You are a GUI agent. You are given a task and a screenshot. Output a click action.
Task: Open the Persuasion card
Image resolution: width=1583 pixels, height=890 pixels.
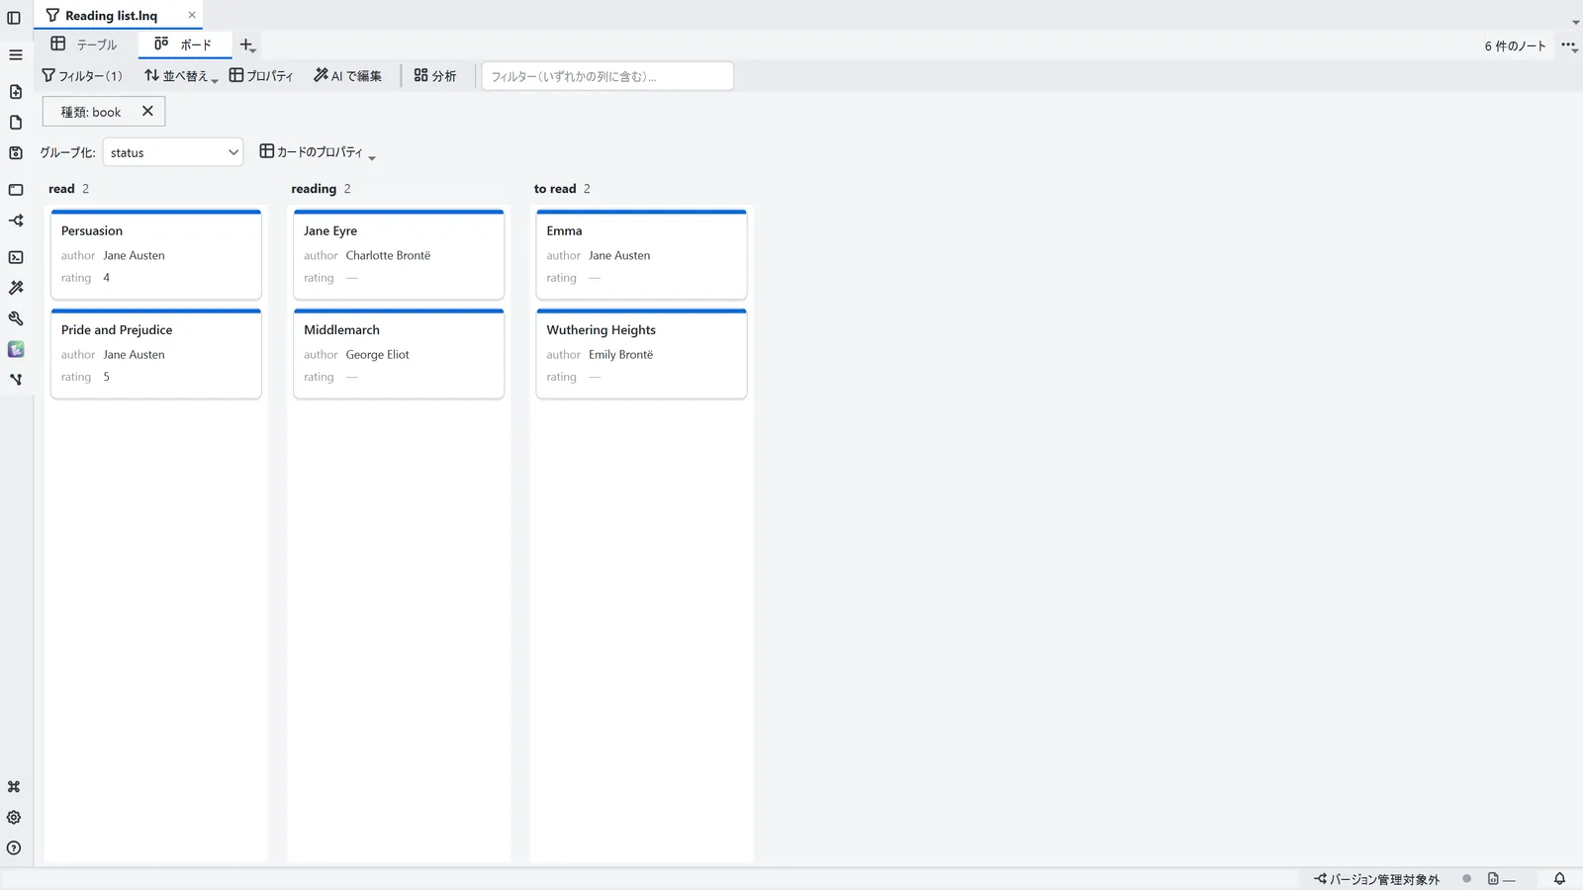pyautogui.click(x=156, y=254)
